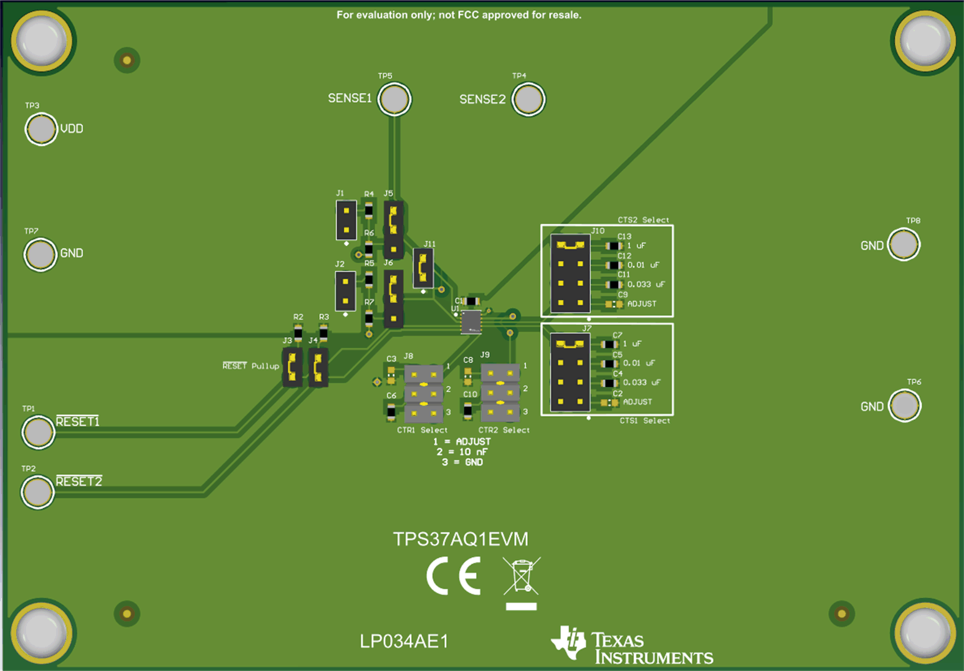The width and height of the screenshot is (964, 671).
Task: Click the 'CTR1 Select' label
Action: point(422,430)
